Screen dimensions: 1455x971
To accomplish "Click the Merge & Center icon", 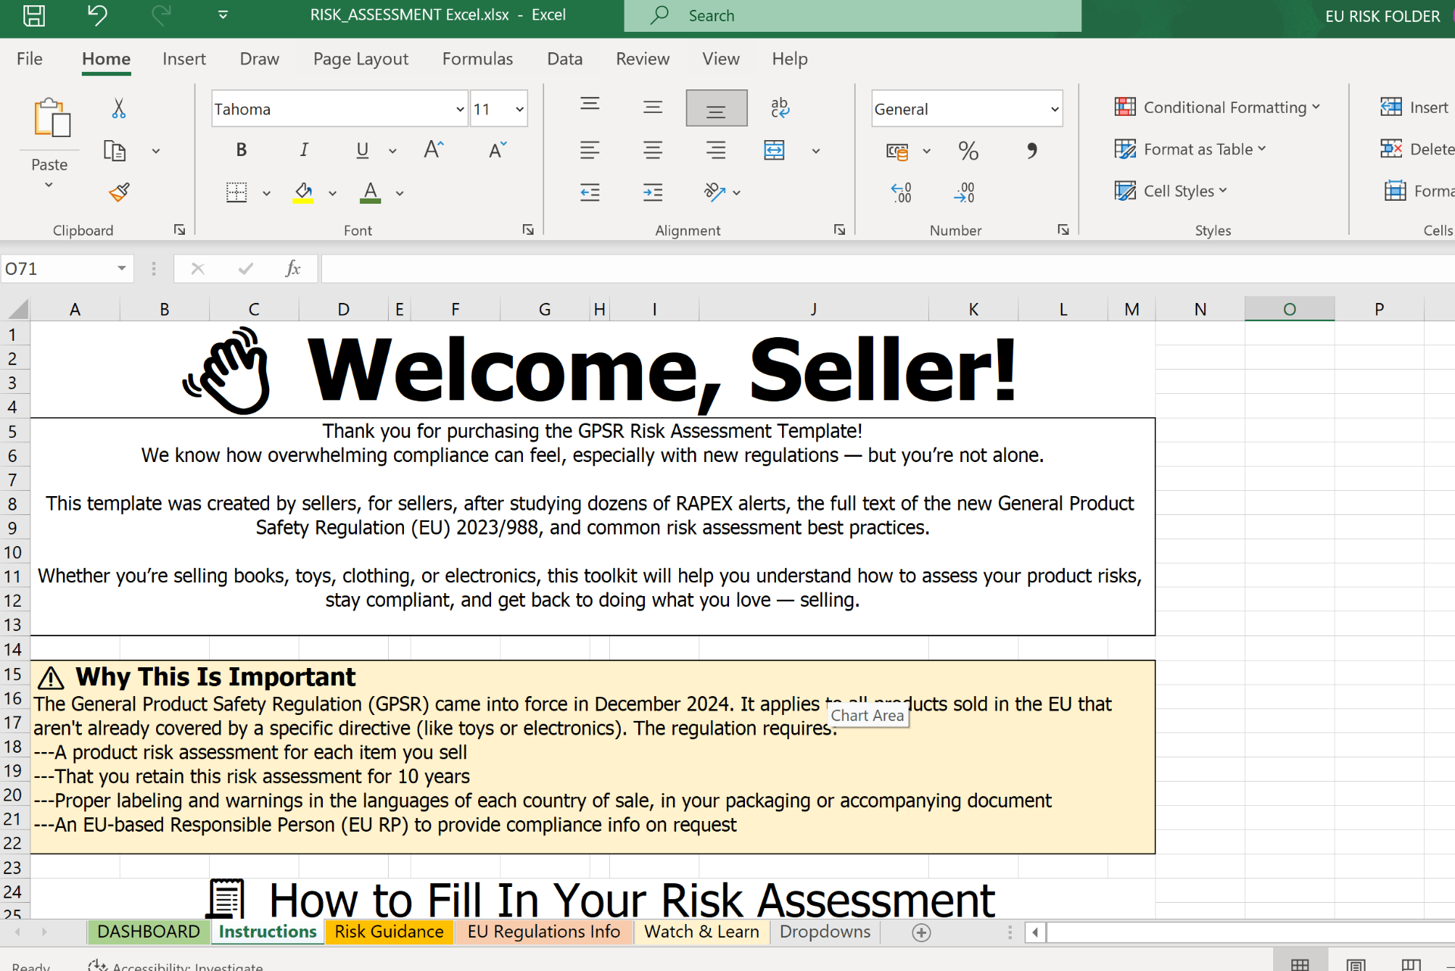I will (774, 150).
